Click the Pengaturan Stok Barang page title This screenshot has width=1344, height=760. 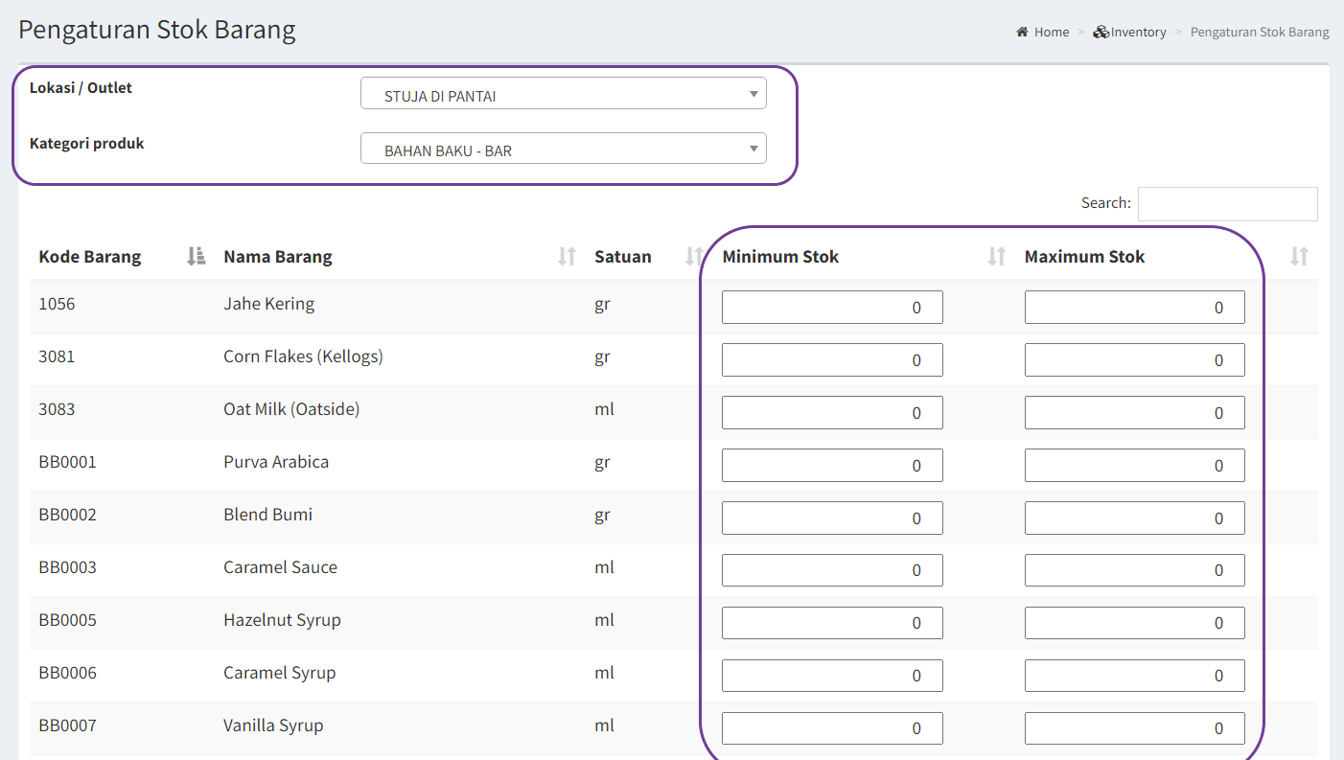point(157,30)
